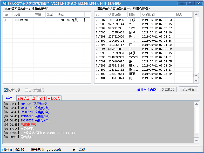Open the 常用设置 tab
Viewport: 204px width, 153px height.
23,98
